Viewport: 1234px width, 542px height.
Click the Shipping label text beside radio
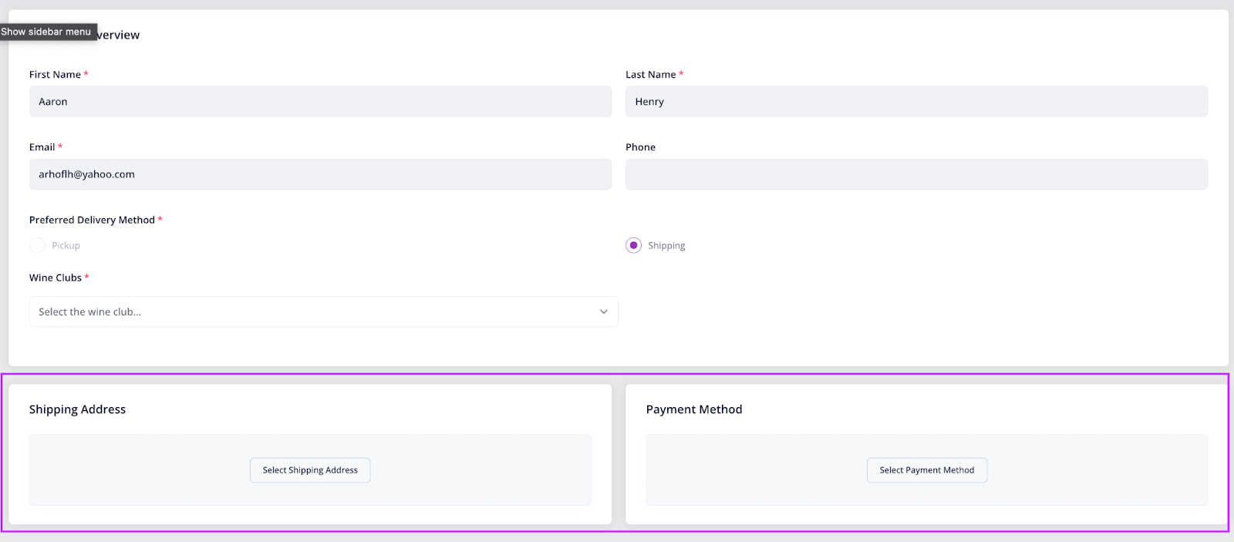(x=666, y=245)
